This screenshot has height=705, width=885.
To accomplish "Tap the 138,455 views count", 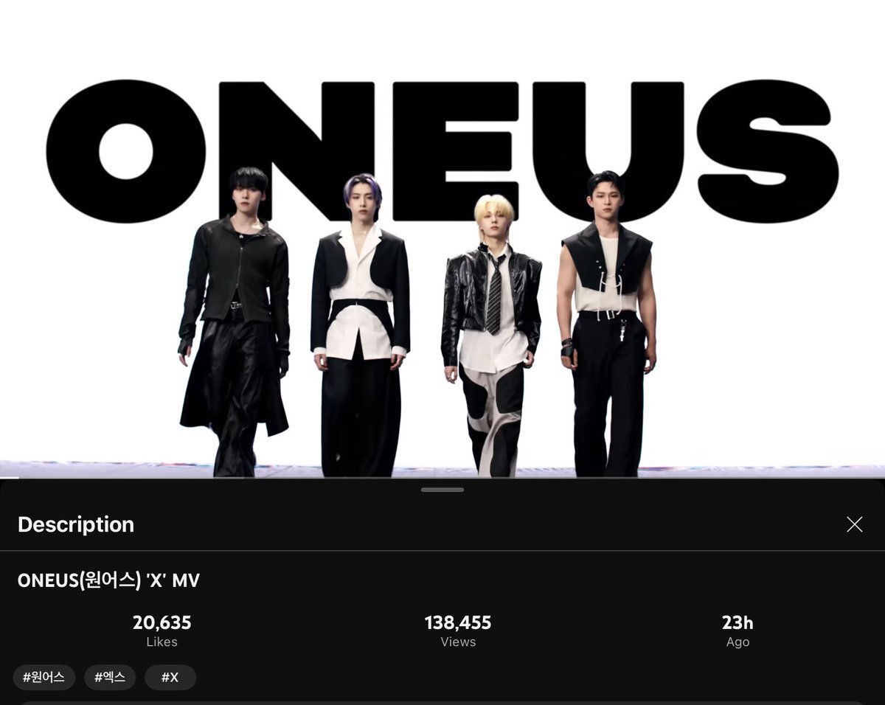I will click(458, 623).
